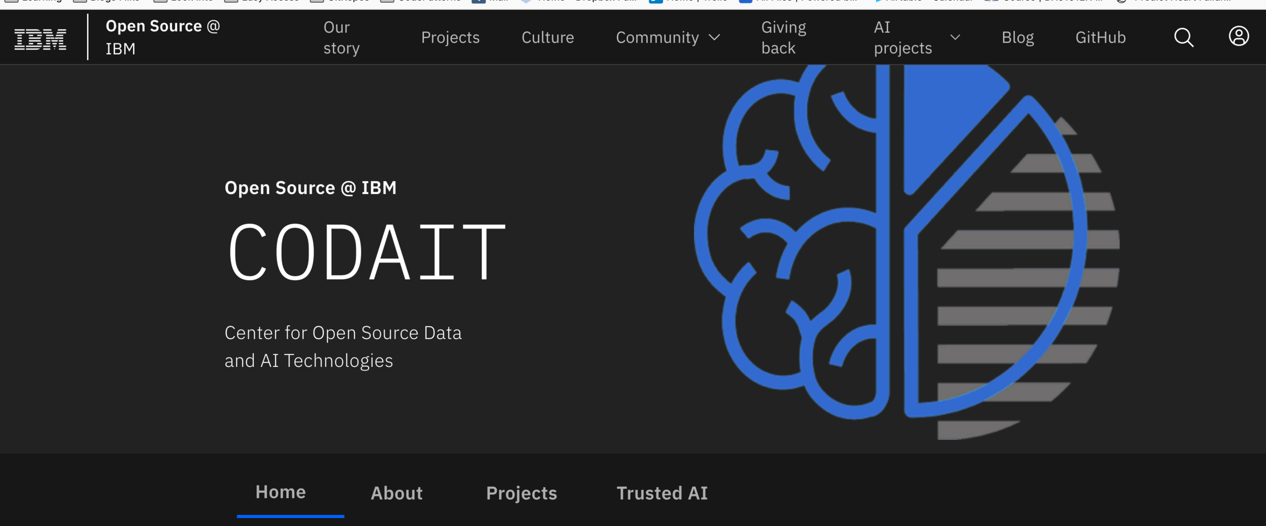Switch to the Projects tab below the banner
This screenshot has width=1266, height=526.
(522, 493)
